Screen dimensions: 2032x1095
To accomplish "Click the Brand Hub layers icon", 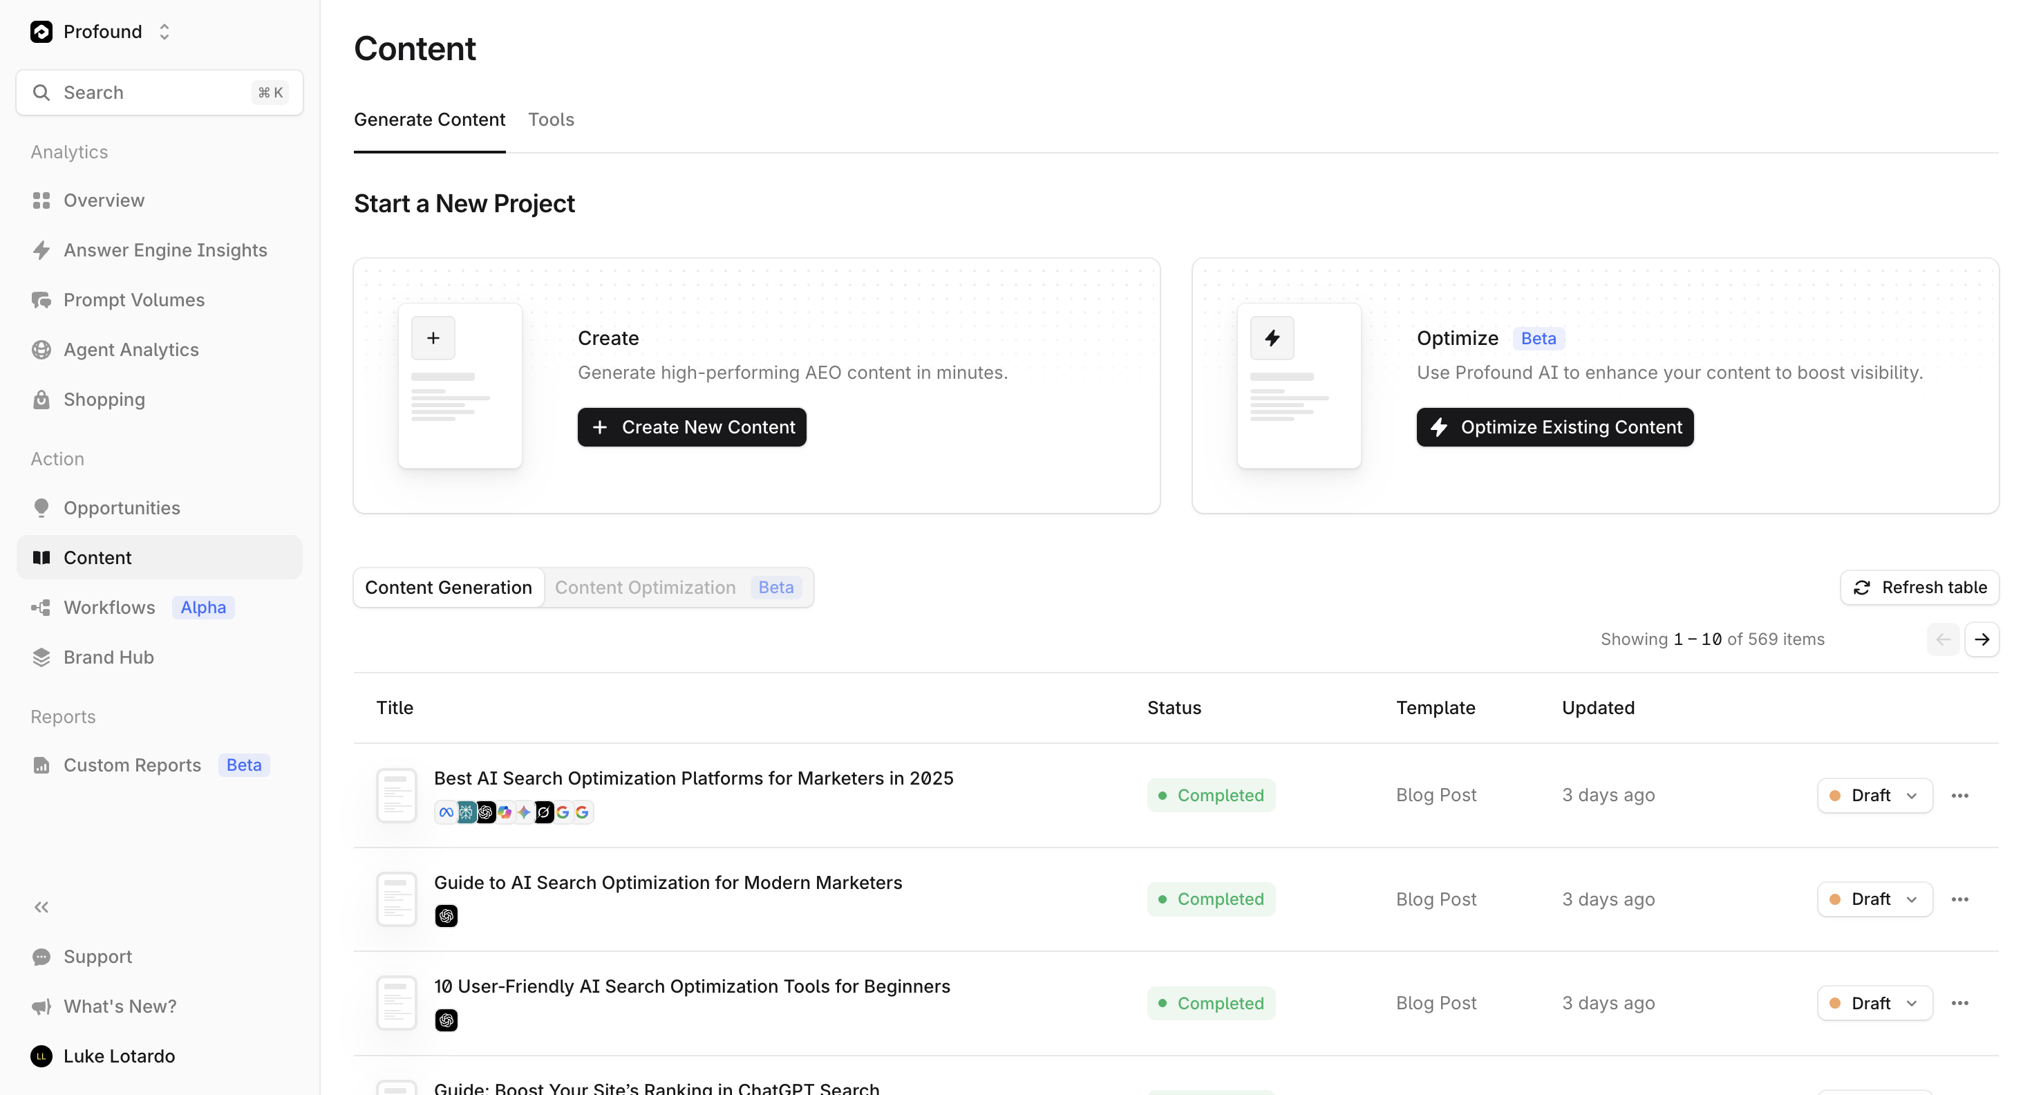I will (41, 657).
